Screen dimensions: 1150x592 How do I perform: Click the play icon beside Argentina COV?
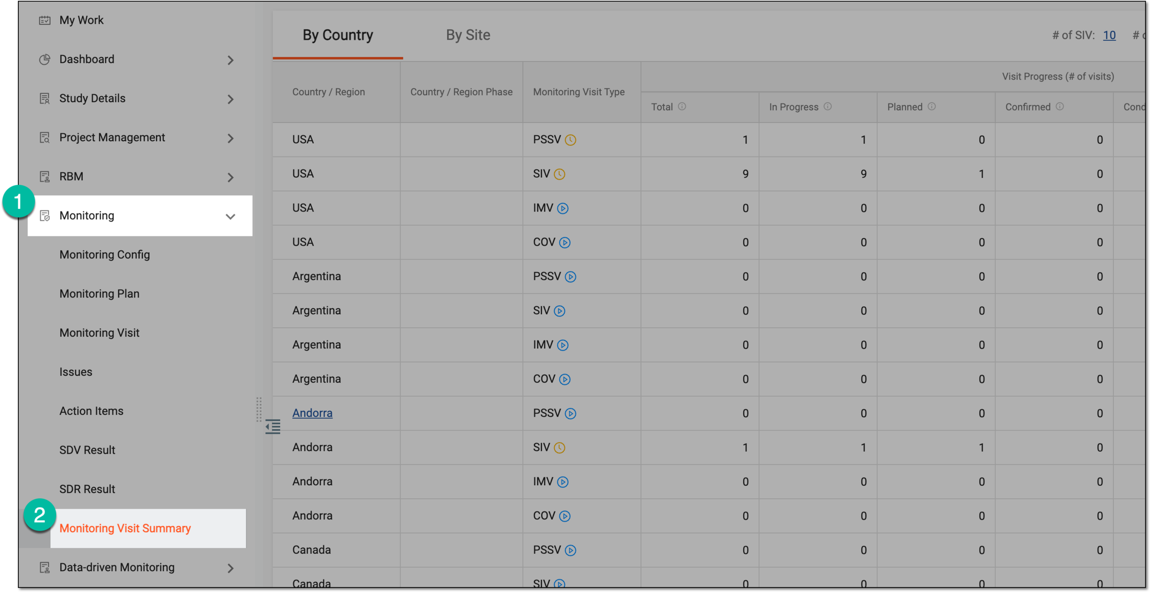pos(565,379)
